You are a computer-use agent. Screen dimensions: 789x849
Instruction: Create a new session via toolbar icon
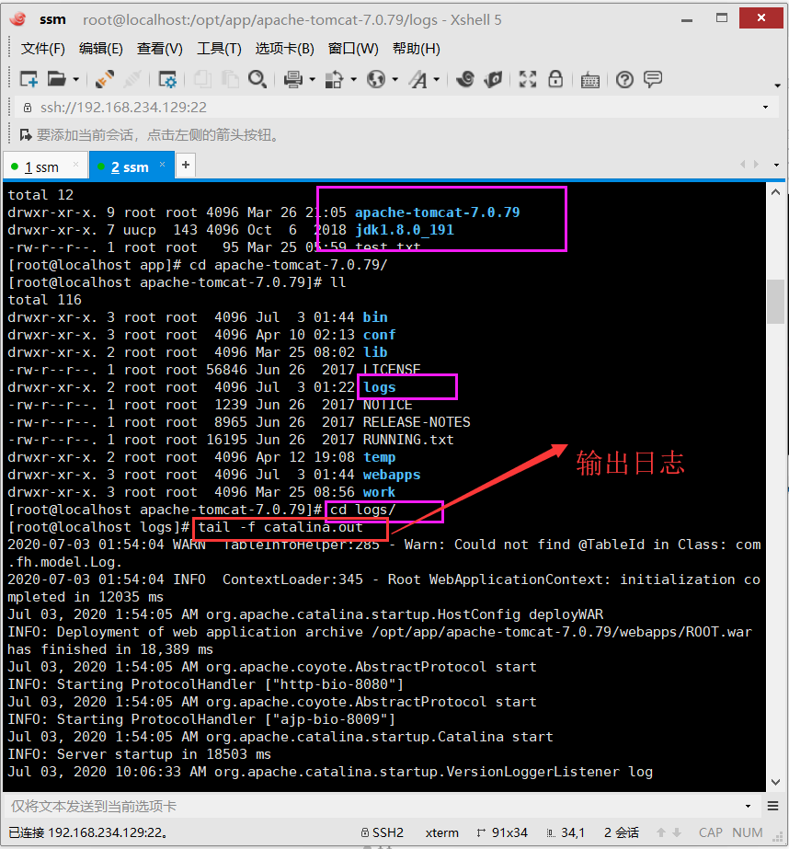(29, 79)
